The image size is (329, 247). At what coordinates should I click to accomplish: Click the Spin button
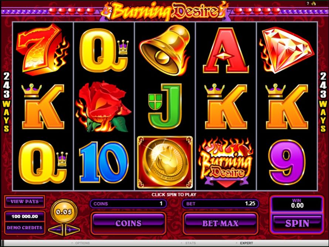297,223
